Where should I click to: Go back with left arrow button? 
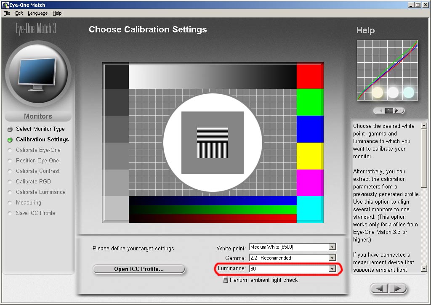coord(379,289)
